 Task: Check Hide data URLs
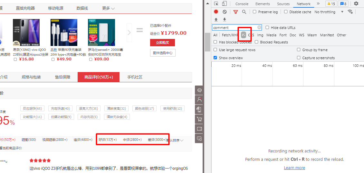(267, 28)
